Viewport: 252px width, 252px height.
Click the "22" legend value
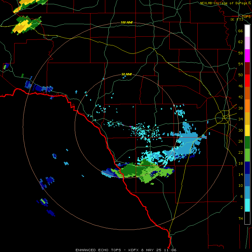pyautogui.click(x=241, y=152)
